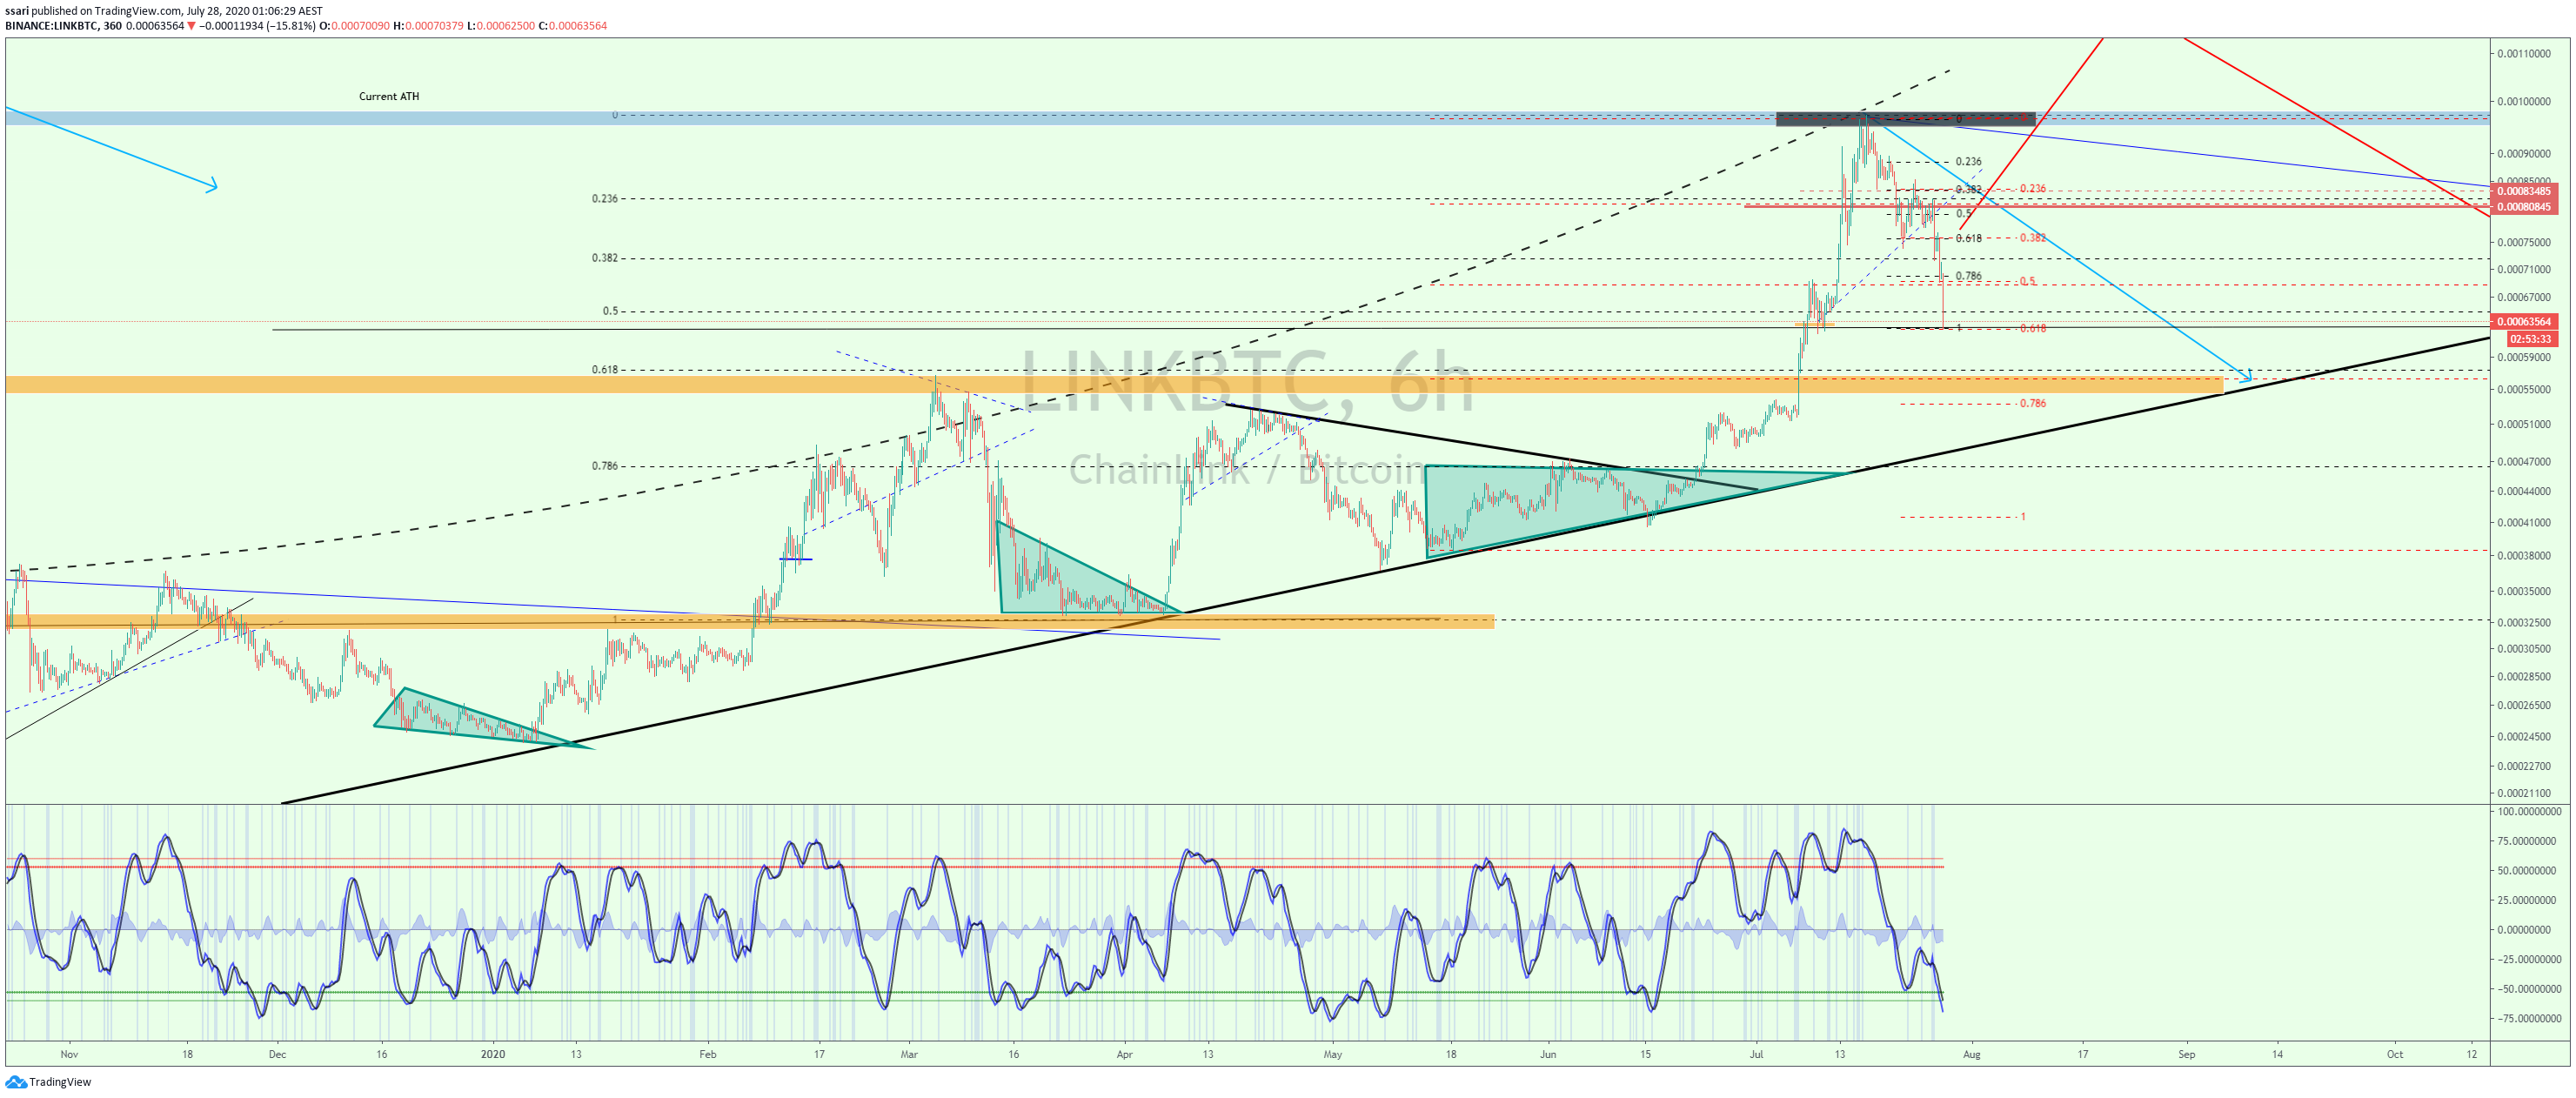The image size is (2576, 1098).
Task: Click the 0.00100000 price axis value
Action: [x=2524, y=102]
